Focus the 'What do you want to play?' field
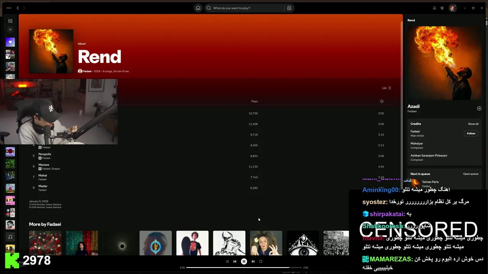The height and width of the screenshot is (274, 488). (x=248, y=8)
